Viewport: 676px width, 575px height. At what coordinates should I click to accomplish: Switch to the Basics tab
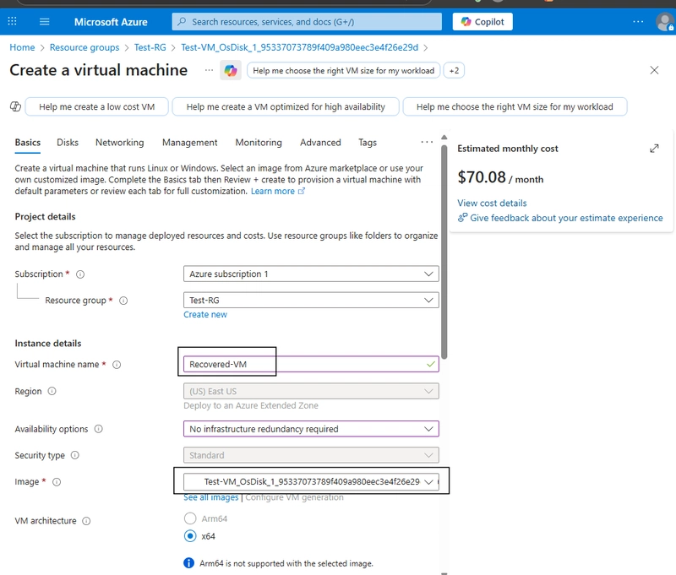[28, 143]
